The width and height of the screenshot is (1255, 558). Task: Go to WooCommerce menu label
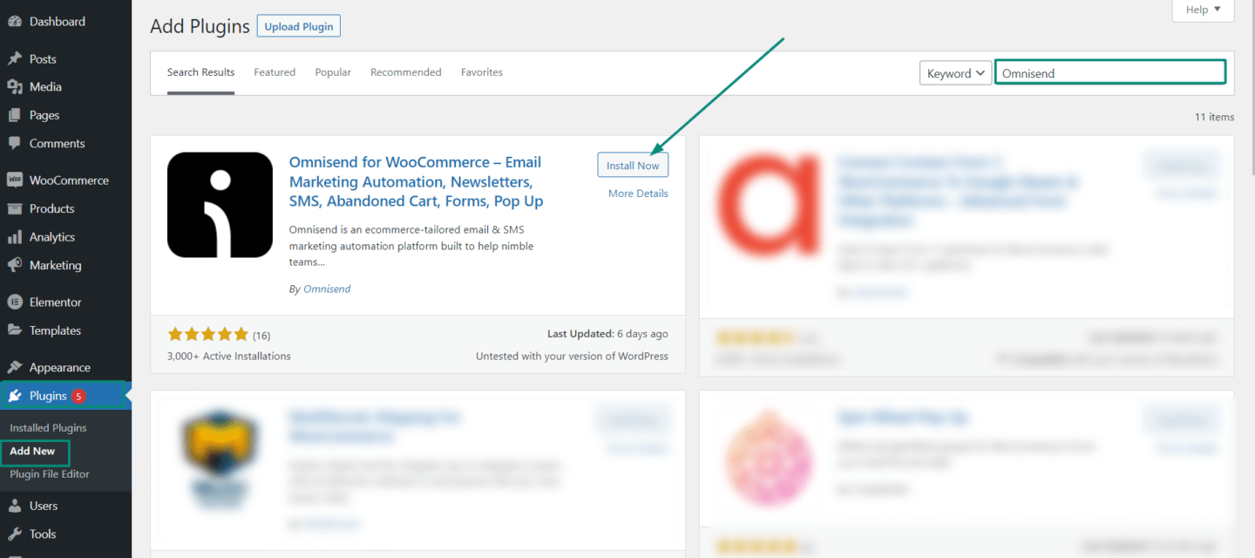tap(69, 180)
